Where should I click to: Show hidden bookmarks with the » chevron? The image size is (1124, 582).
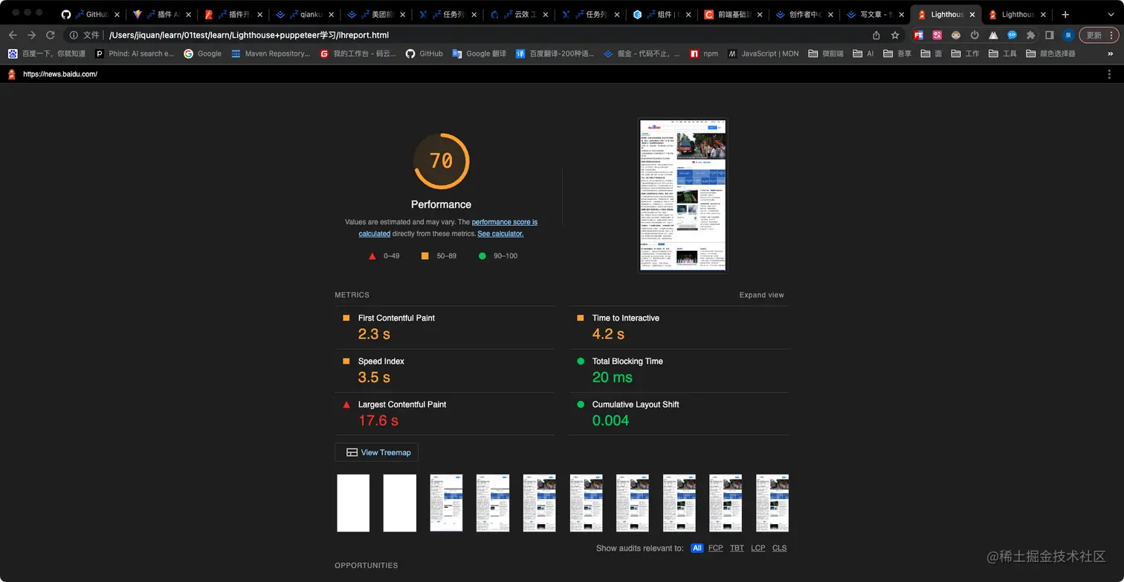click(x=1110, y=53)
